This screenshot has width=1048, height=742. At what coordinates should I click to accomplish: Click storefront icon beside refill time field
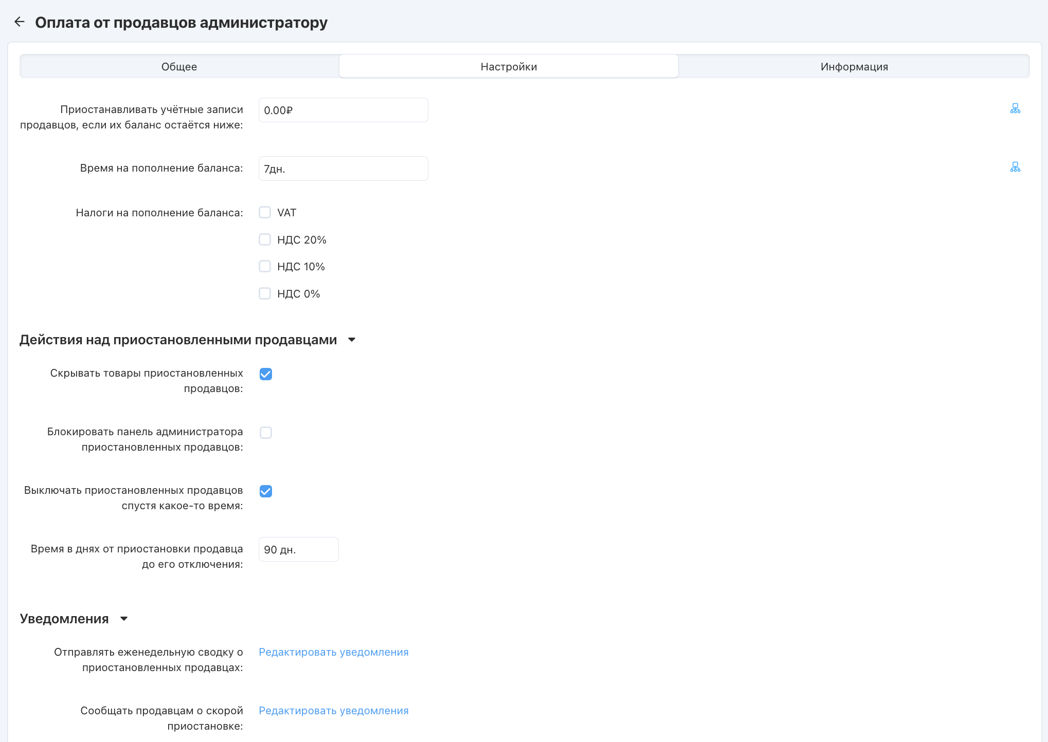1015,167
